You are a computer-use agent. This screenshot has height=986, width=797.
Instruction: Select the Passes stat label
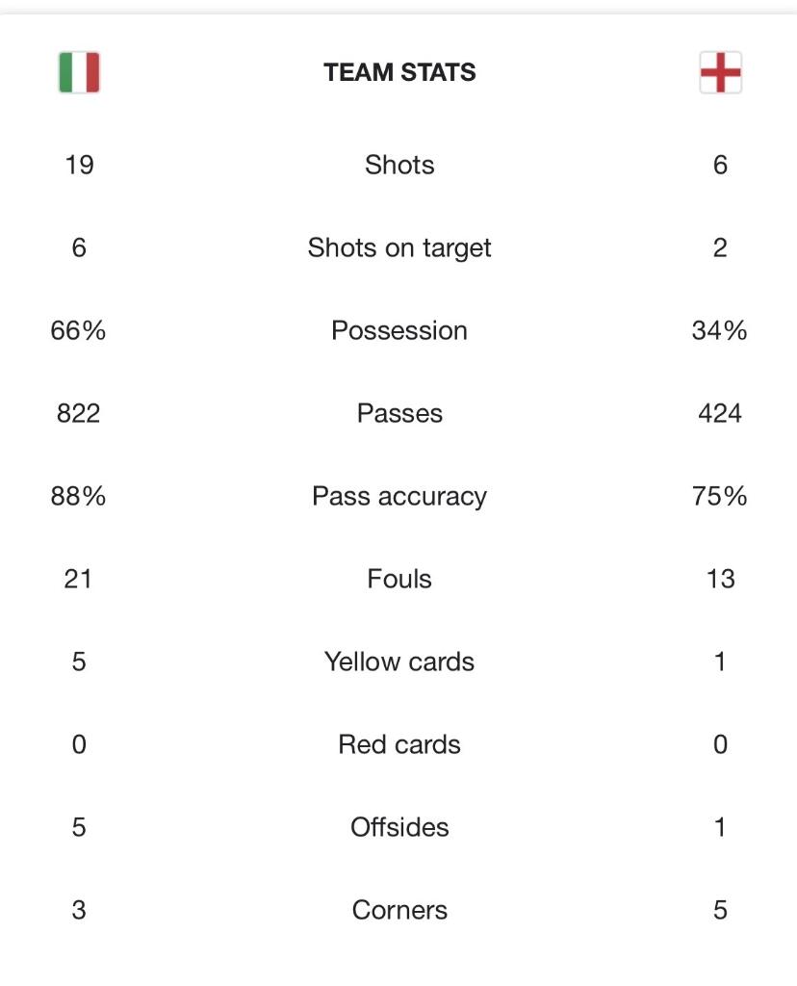point(399,413)
